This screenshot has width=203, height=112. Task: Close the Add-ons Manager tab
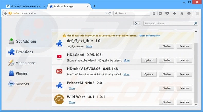pyautogui.click(x=88, y=6)
